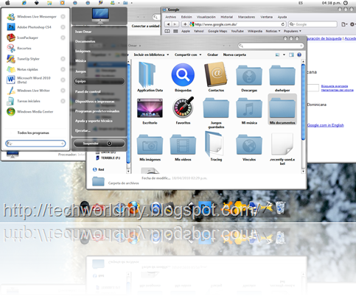
Task: Open the Mi música folder
Action: coord(249,111)
